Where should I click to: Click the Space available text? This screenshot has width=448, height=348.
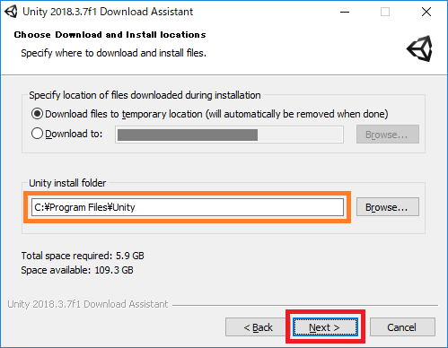[77, 270]
